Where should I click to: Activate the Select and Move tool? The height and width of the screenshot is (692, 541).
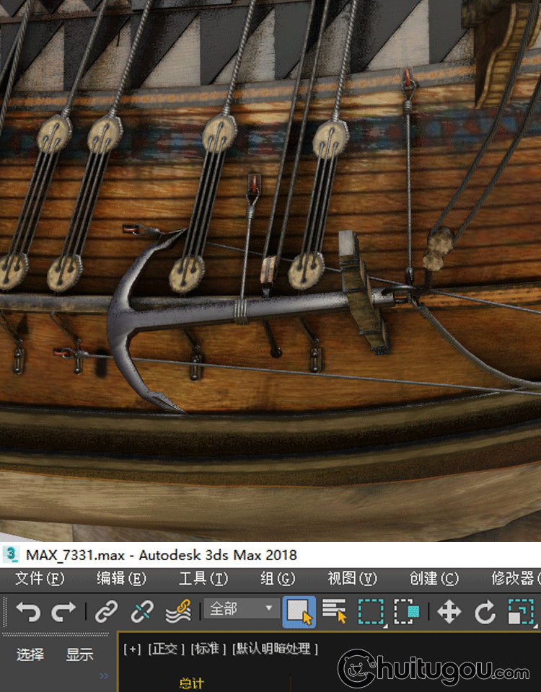point(449,612)
